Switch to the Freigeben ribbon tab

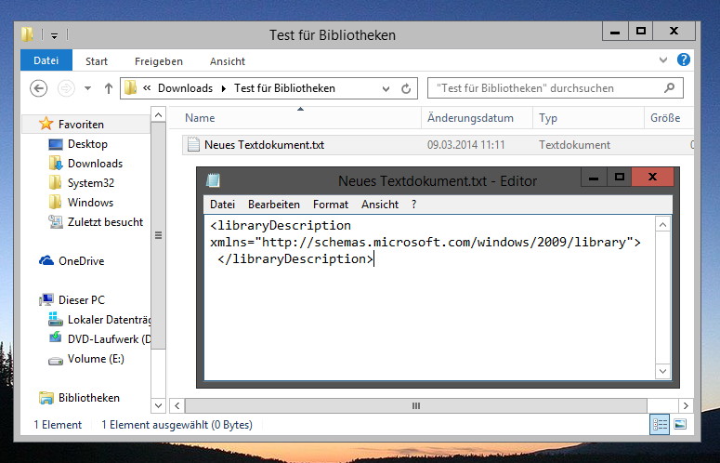(159, 61)
